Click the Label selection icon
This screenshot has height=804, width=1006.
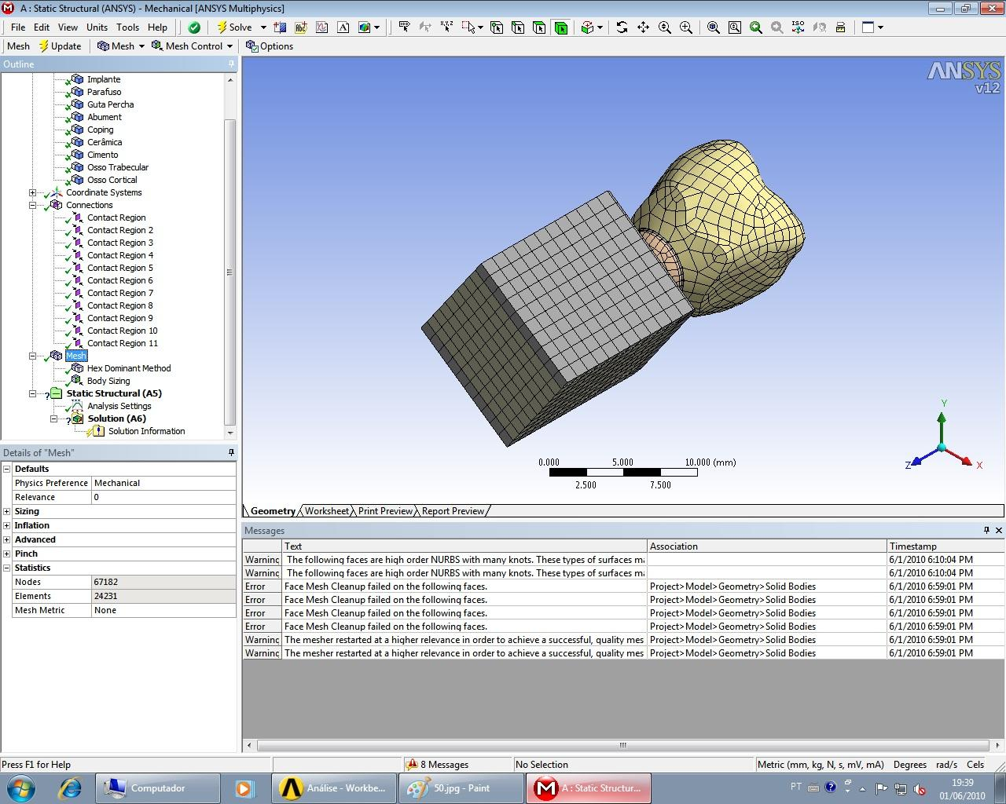[x=404, y=27]
